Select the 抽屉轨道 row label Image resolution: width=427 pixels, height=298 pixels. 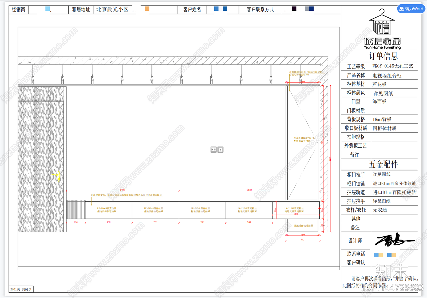[356, 192]
